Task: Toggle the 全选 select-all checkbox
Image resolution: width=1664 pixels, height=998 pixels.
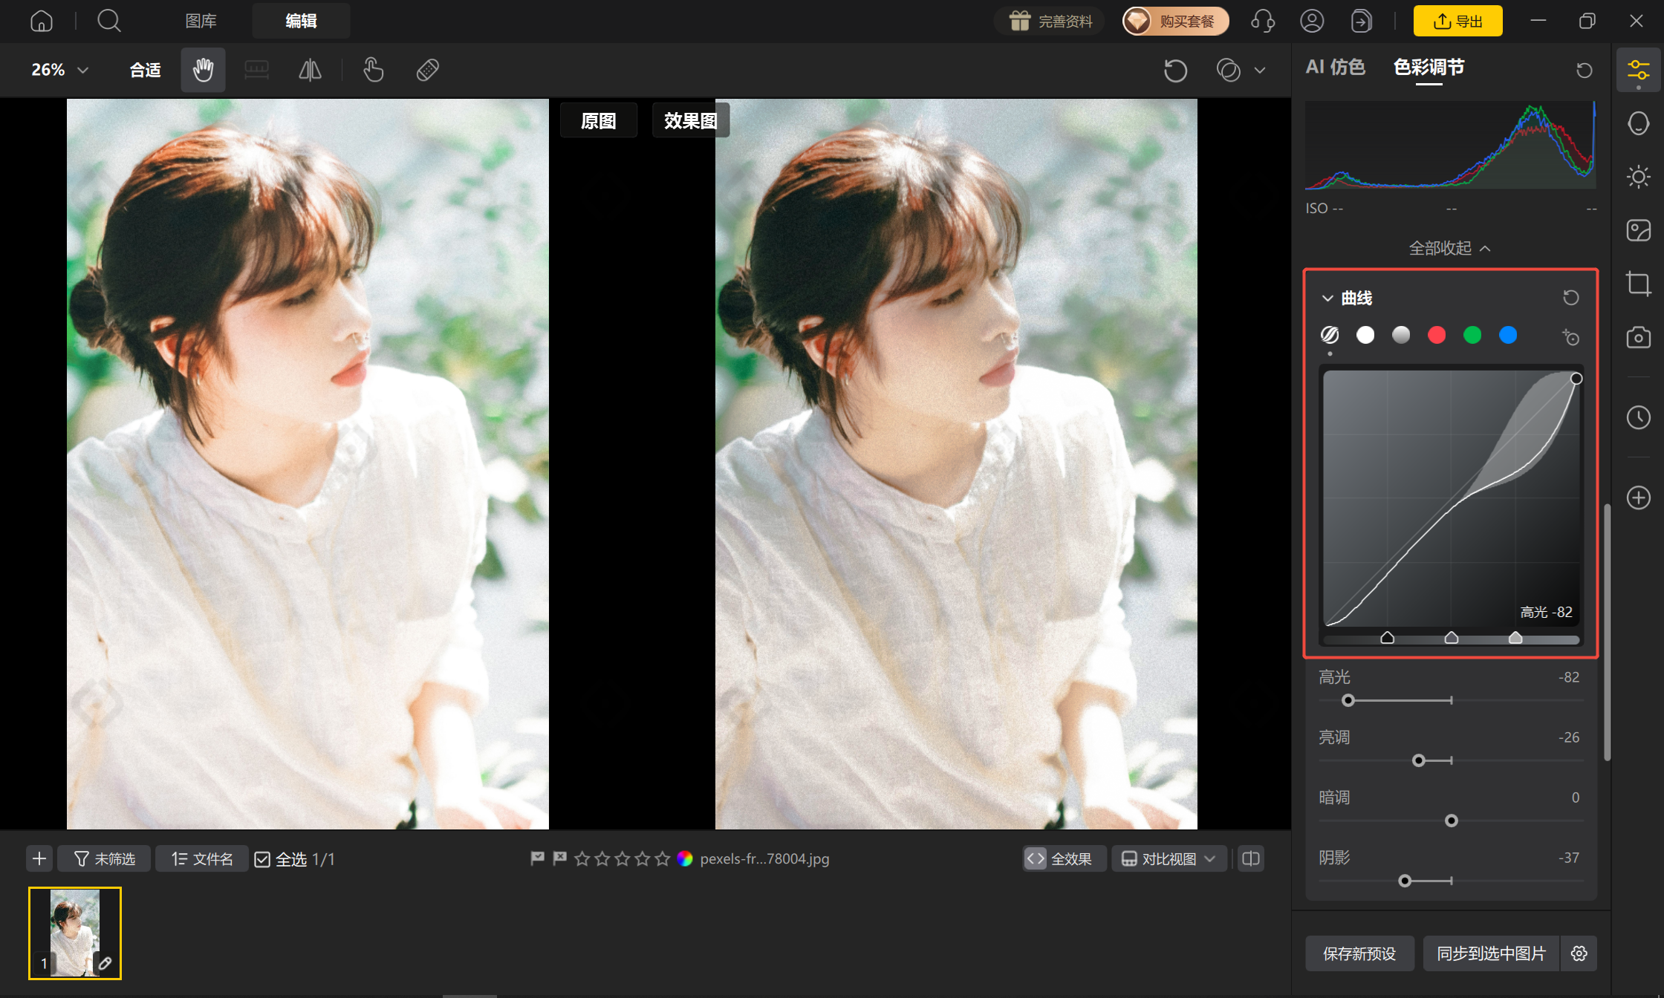Action: pyautogui.click(x=262, y=859)
